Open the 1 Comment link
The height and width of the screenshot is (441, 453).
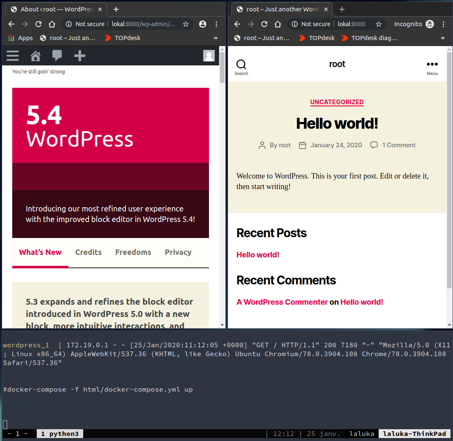(399, 145)
